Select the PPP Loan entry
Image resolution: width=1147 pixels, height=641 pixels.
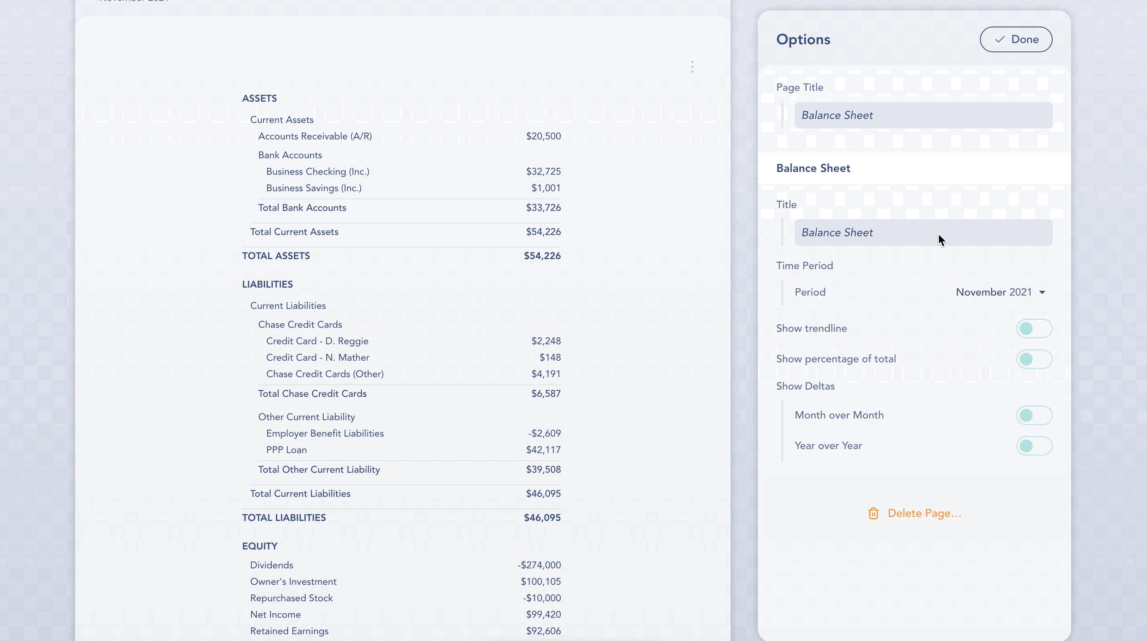(x=286, y=449)
